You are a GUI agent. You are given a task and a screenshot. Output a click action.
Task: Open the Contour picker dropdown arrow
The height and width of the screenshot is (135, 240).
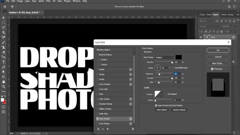(x=162, y=94)
